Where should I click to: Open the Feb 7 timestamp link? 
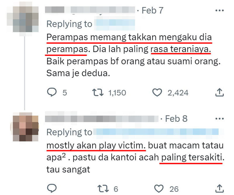click(x=152, y=11)
